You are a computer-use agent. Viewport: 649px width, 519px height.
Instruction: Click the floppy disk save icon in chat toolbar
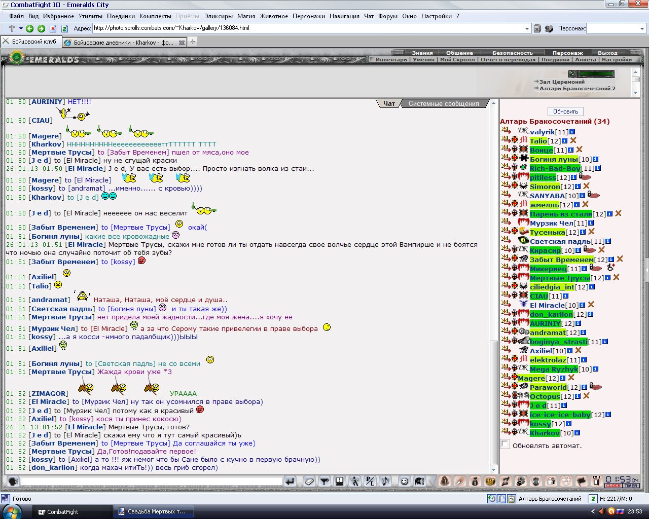(x=340, y=481)
